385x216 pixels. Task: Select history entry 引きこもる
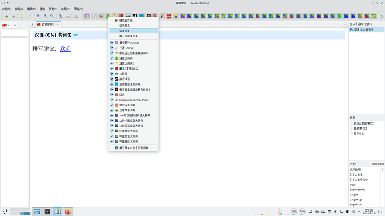pos(356,175)
